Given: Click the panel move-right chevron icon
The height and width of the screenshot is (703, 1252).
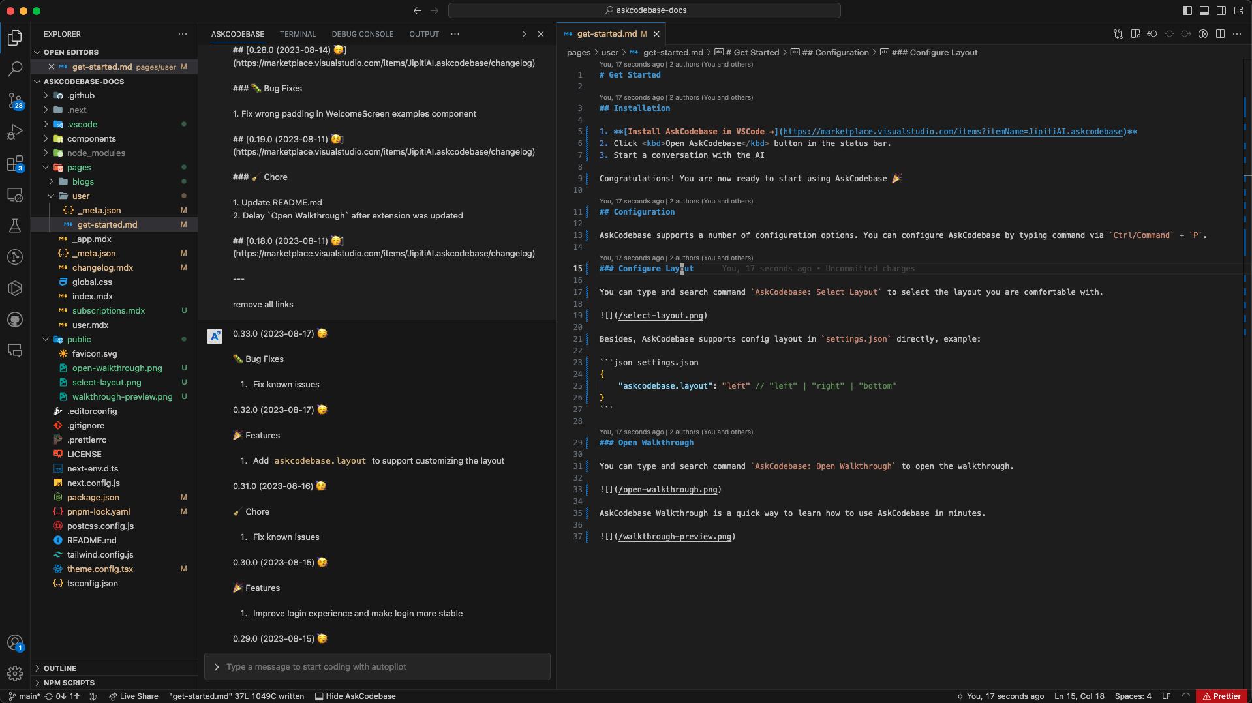Looking at the screenshot, I should [524, 34].
